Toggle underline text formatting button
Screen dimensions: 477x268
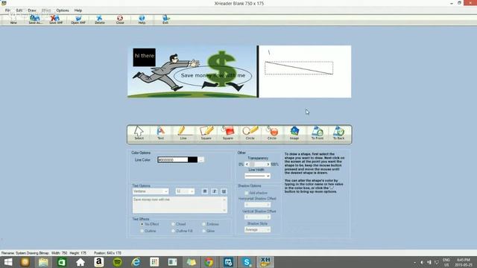point(224,191)
